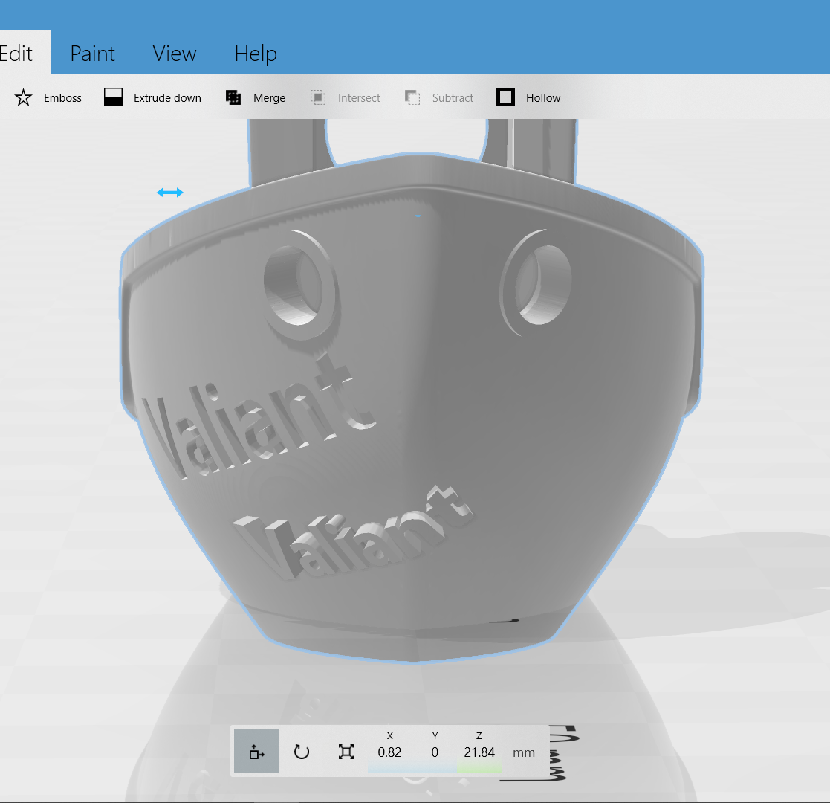Click the Emboss label text
830x803 pixels.
[62, 97]
